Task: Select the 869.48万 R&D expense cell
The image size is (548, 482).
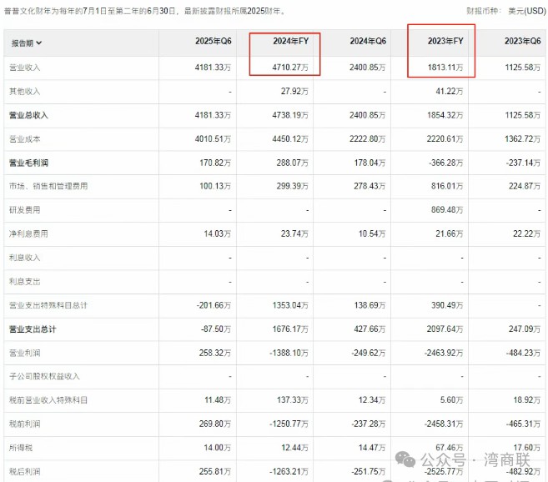Action: [x=446, y=210]
